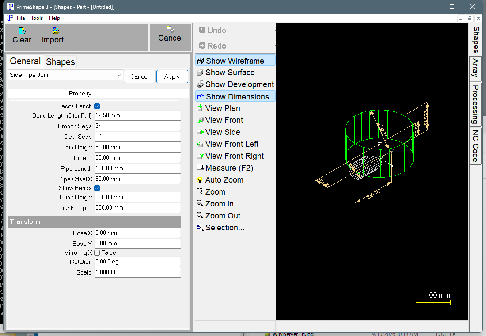486x336 pixels.
Task: Edit the Base Y value field
Action: (137, 244)
